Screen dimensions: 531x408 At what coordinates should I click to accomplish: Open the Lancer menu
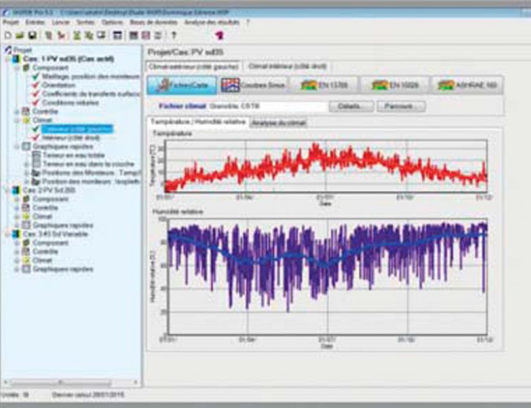pyautogui.click(x=61, y=22)
